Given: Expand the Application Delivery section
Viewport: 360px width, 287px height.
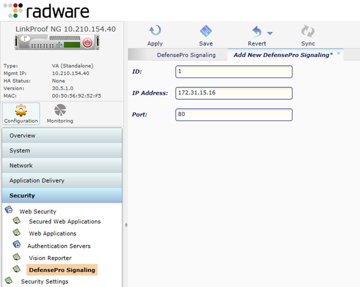Looking at the screenshot, I should pos(62,181).
